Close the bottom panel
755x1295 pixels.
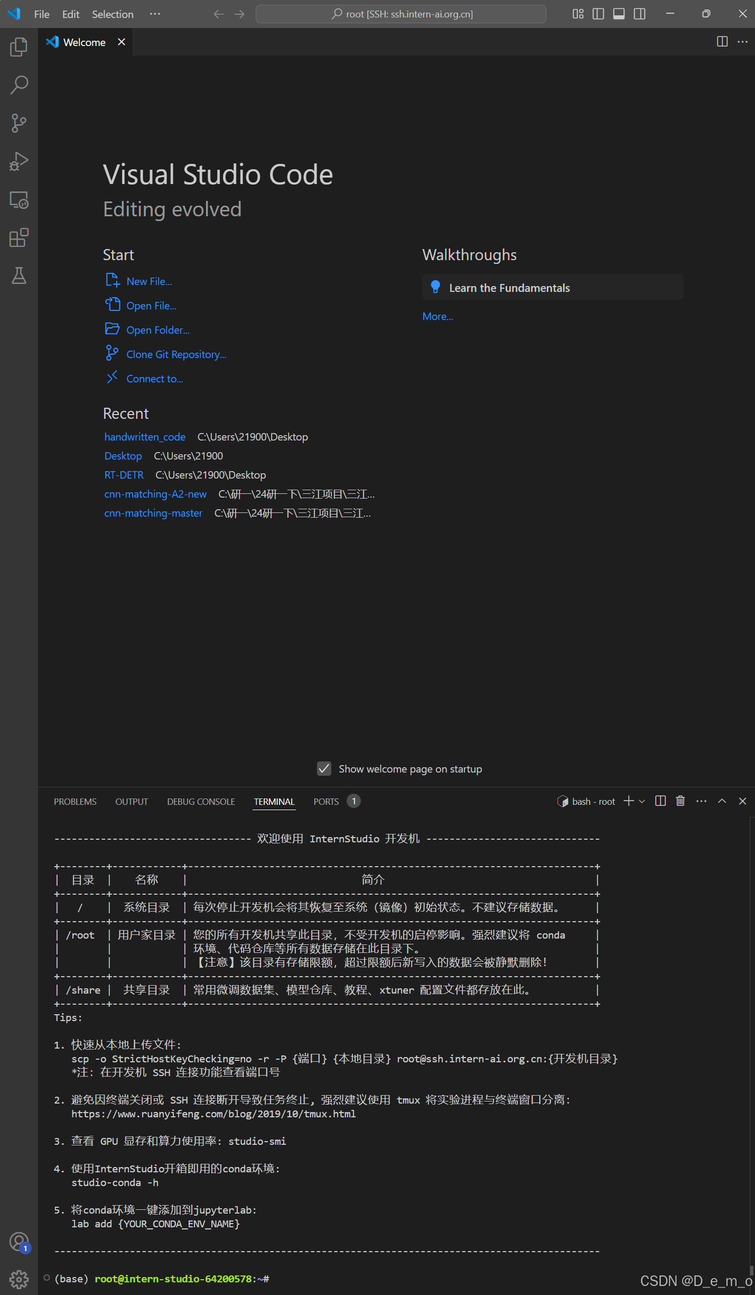(x=742, y=801)
